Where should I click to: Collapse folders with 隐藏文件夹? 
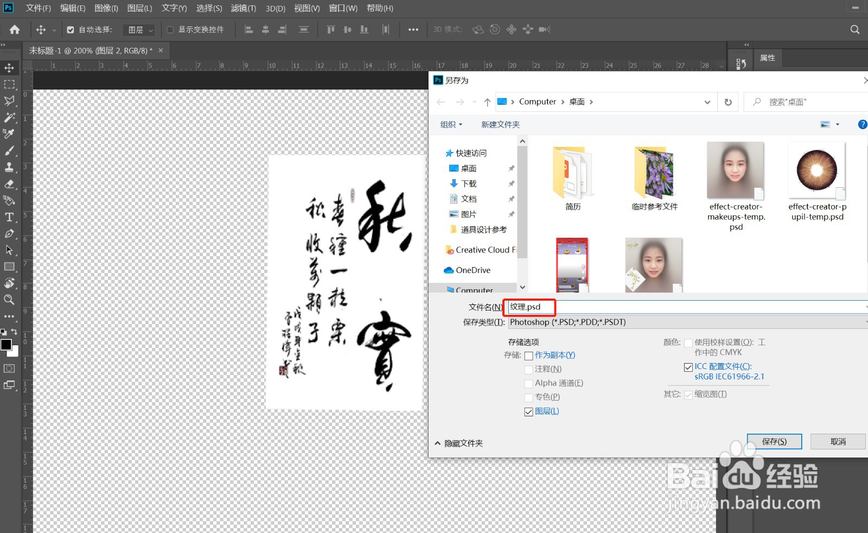pyautogui.click(x=458, y=443)
